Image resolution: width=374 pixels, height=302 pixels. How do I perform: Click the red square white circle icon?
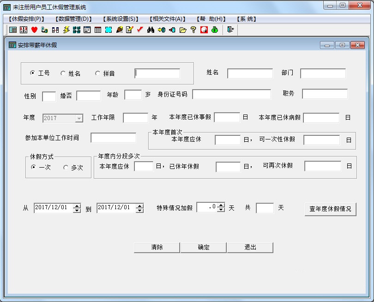point(204,30)
